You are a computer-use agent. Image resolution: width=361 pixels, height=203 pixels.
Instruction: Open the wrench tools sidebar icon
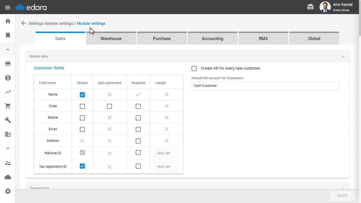point(8,120)
